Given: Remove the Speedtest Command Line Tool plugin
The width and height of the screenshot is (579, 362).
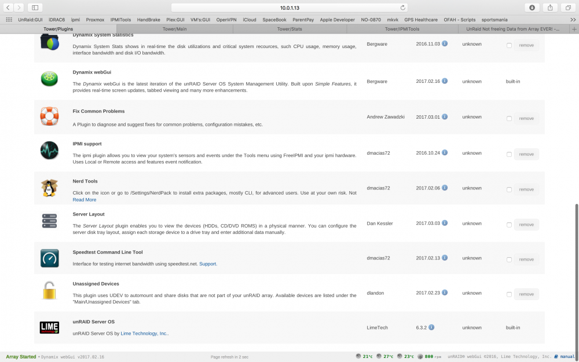Looking at the screenshot, I should click(526, 259).
